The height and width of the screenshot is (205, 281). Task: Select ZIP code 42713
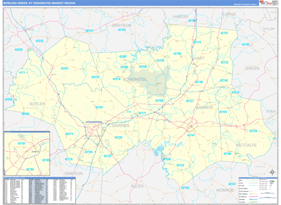(x=197, y=42)
